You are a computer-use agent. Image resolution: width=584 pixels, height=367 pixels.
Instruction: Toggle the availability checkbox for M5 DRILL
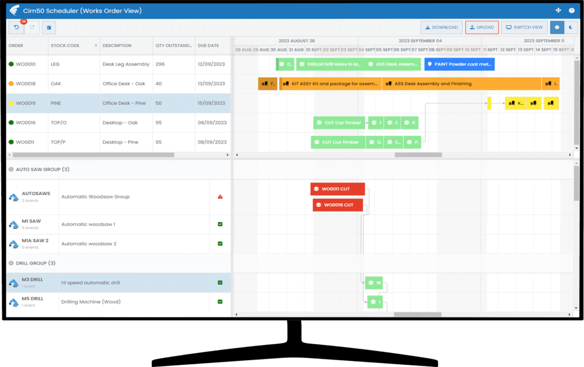tap(220, 300)
